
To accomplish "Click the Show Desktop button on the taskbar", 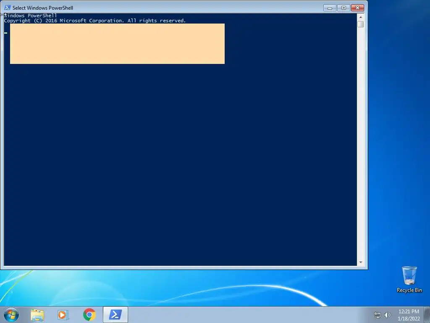I will 427,315.
